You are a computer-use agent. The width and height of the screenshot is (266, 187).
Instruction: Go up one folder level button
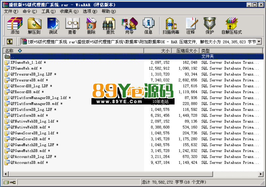(10, 41)
